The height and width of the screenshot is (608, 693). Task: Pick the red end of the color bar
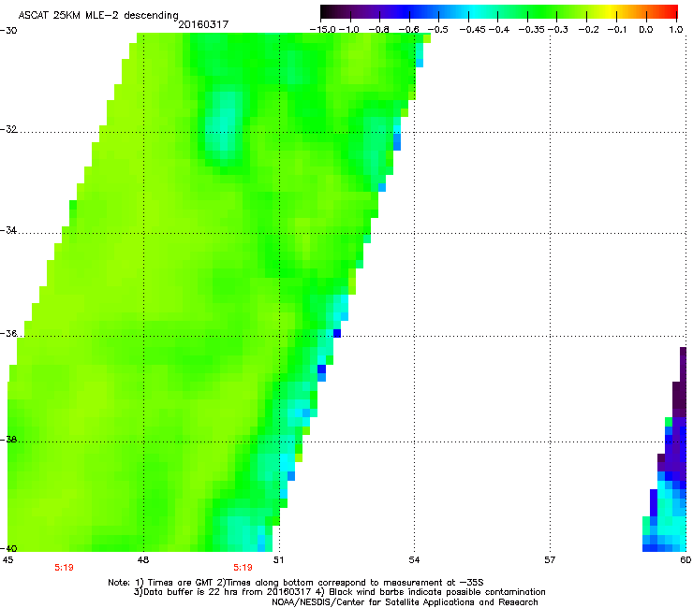[x=670, y=11]
